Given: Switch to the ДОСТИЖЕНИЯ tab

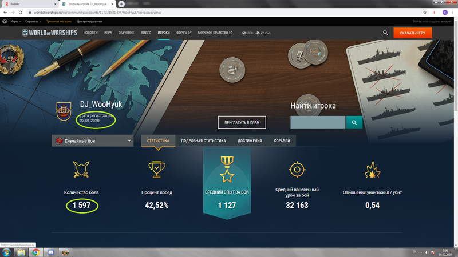Looking at the screenshot, I should [x=250, y=140].
